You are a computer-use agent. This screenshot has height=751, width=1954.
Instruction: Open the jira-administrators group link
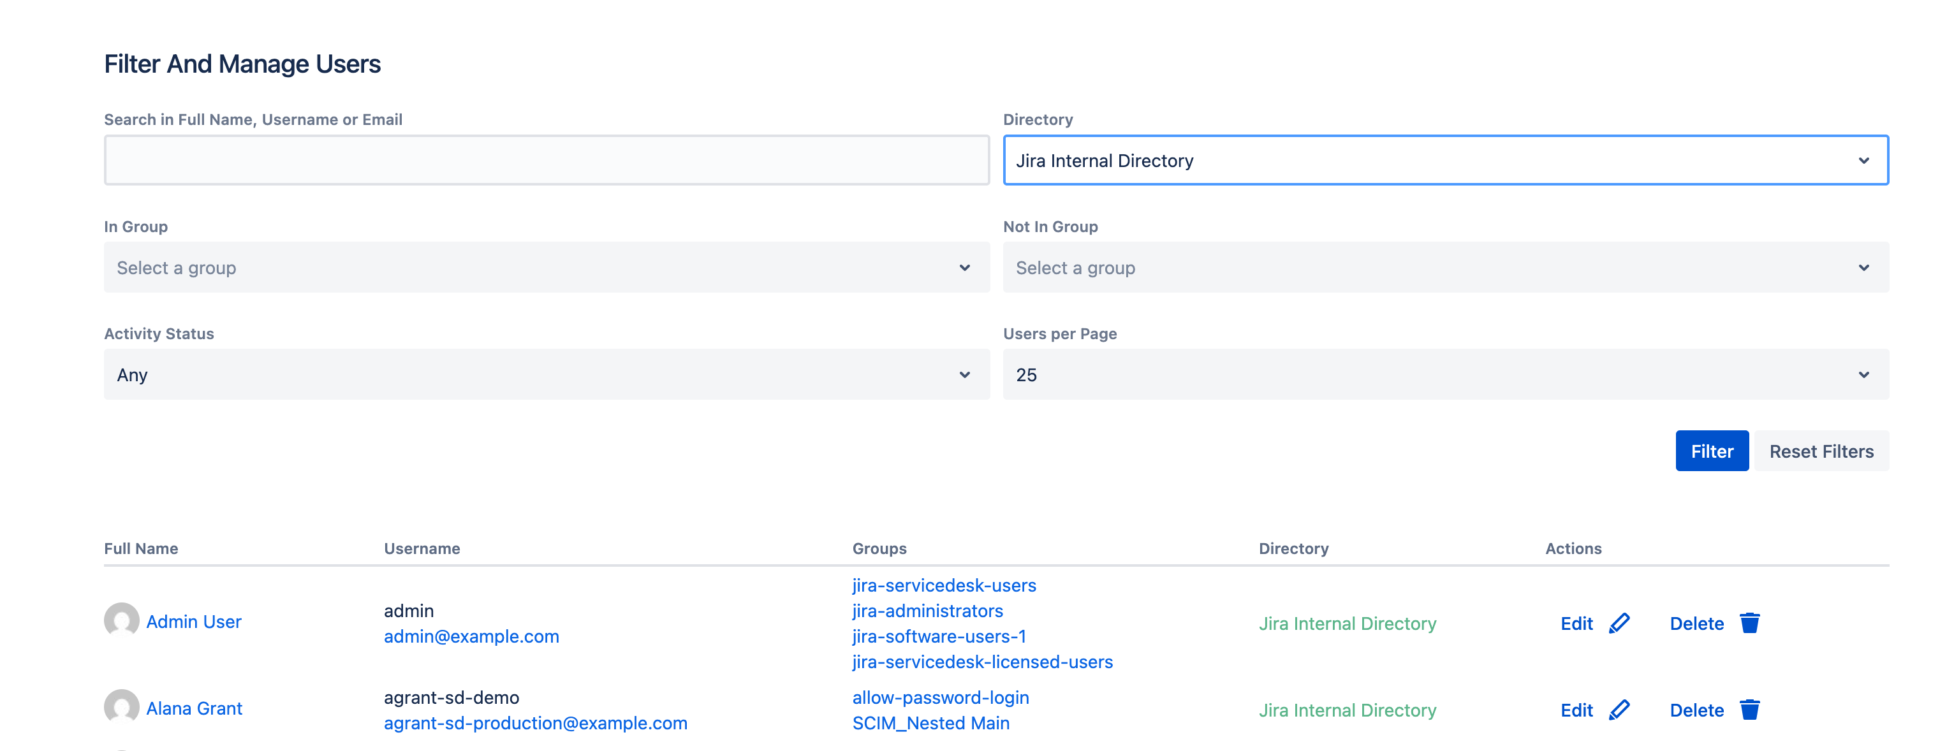point(928,611)
